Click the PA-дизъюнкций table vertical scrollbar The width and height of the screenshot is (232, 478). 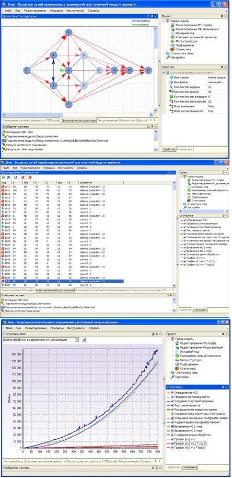(x=174, y=235)
